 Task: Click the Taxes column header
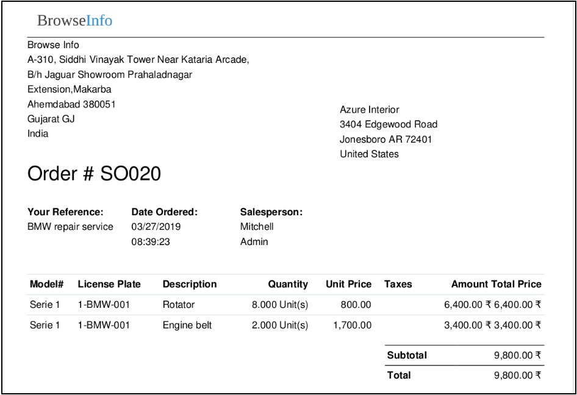point(398,284)
